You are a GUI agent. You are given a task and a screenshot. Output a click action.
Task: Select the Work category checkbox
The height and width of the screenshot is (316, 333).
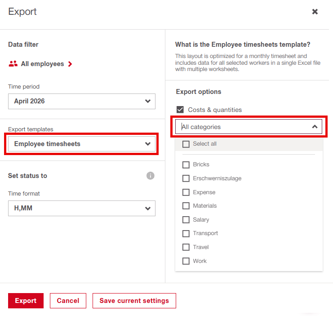(186, 261)
